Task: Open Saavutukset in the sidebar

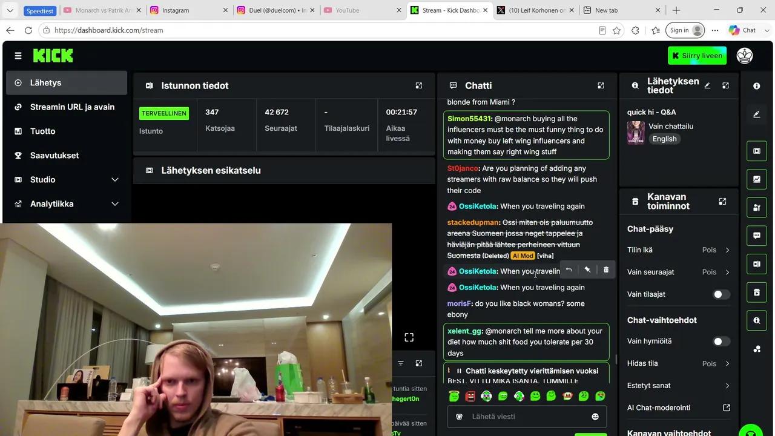Action: point(67,156)
